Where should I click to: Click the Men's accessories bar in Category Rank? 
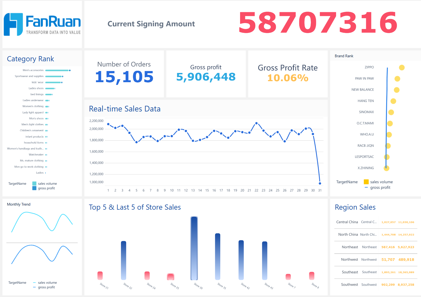(x=57, y=70)
